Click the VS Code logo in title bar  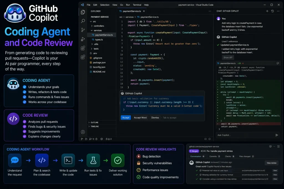82,5
